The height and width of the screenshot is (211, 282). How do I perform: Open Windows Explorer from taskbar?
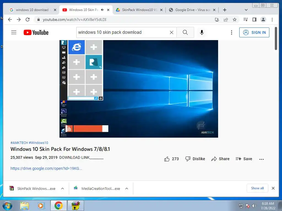click(25, 206)
